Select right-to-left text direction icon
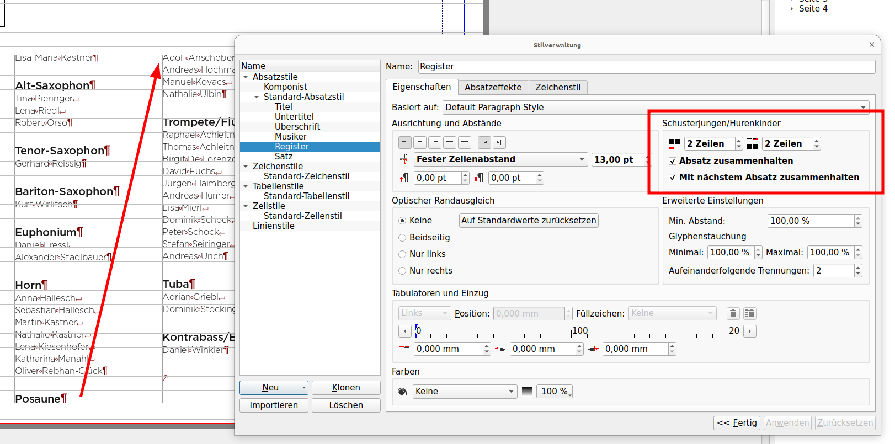Image resolution: width=895 pixels, height=444 pixels. point(499,142)
